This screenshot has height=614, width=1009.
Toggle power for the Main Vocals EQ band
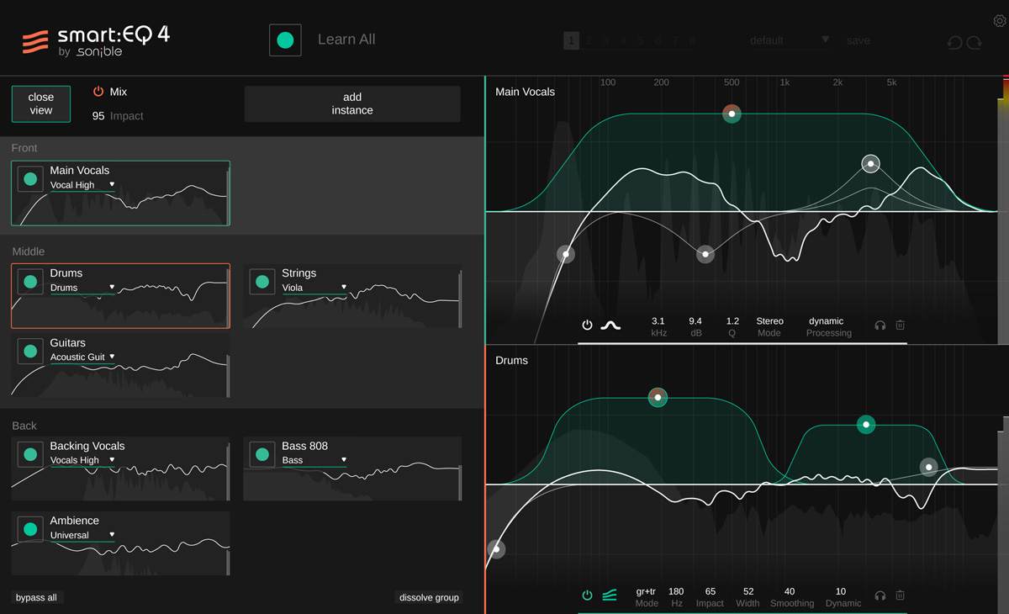(587, 325)
